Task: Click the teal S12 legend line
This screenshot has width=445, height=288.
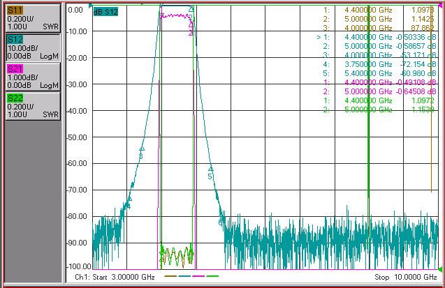Action: point(184,276)
